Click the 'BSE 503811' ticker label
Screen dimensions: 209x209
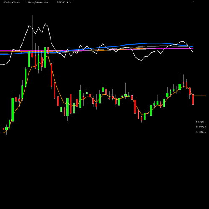64,3
